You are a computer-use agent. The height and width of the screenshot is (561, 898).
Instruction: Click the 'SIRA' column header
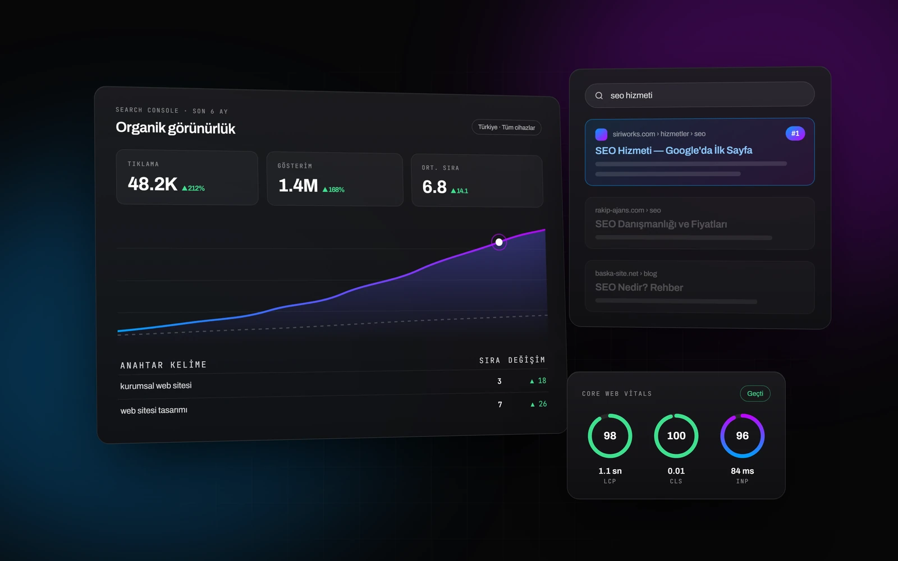489,360
